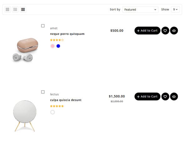Open the Show 9 items dropdown
The width and height of the screenshot is (185, 153).
(x=175, y=9)
